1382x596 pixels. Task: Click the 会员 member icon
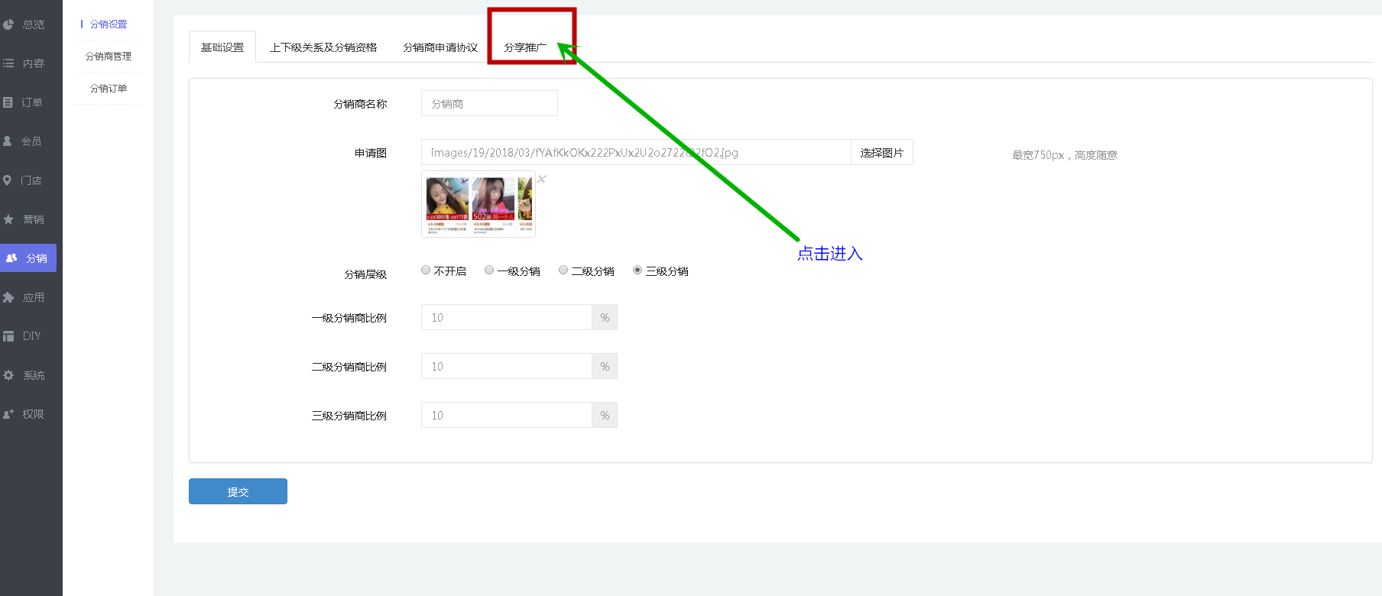click(x=8, y=141)
